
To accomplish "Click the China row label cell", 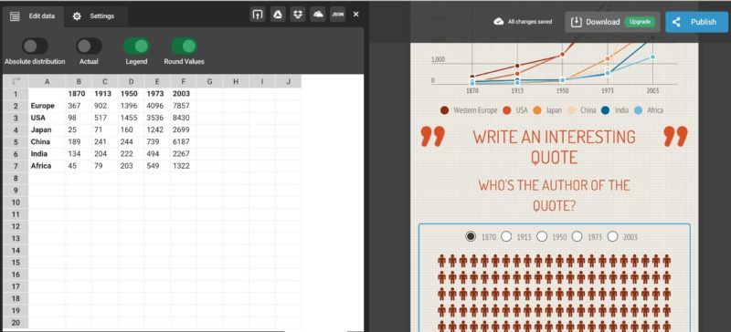I will click(x=48, y=142).
